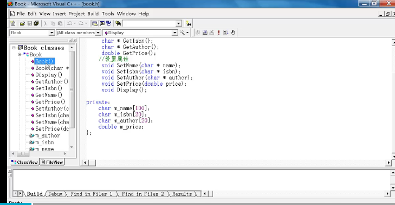The width and height of the screenshot is (395, 205).
Task: Open the Build menu
Action: click(x=93, y=14)
